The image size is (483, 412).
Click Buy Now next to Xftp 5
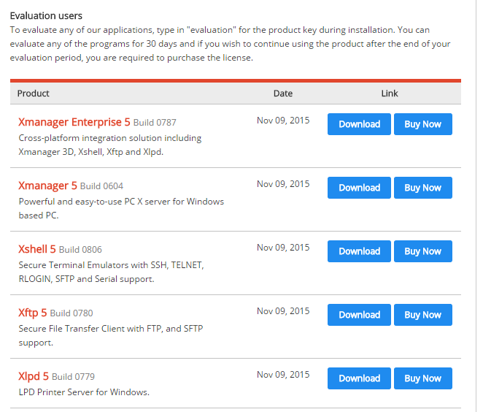(x=422, y=315)
